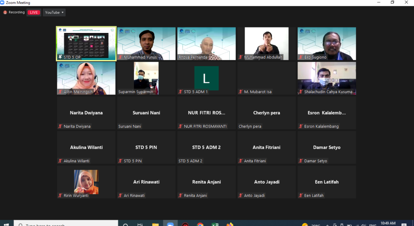414x226 pixels.
Task: Click the green L avatar of STD 5 ADM 1
Action: pyautogui.click(x=206, y=78)
